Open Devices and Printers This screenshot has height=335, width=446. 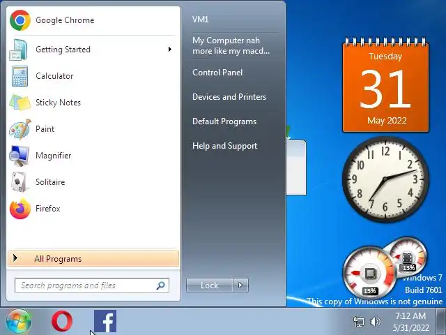click(229, 97)
